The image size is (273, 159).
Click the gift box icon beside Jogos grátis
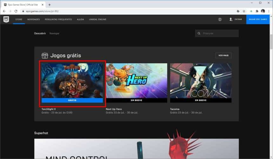45,55
